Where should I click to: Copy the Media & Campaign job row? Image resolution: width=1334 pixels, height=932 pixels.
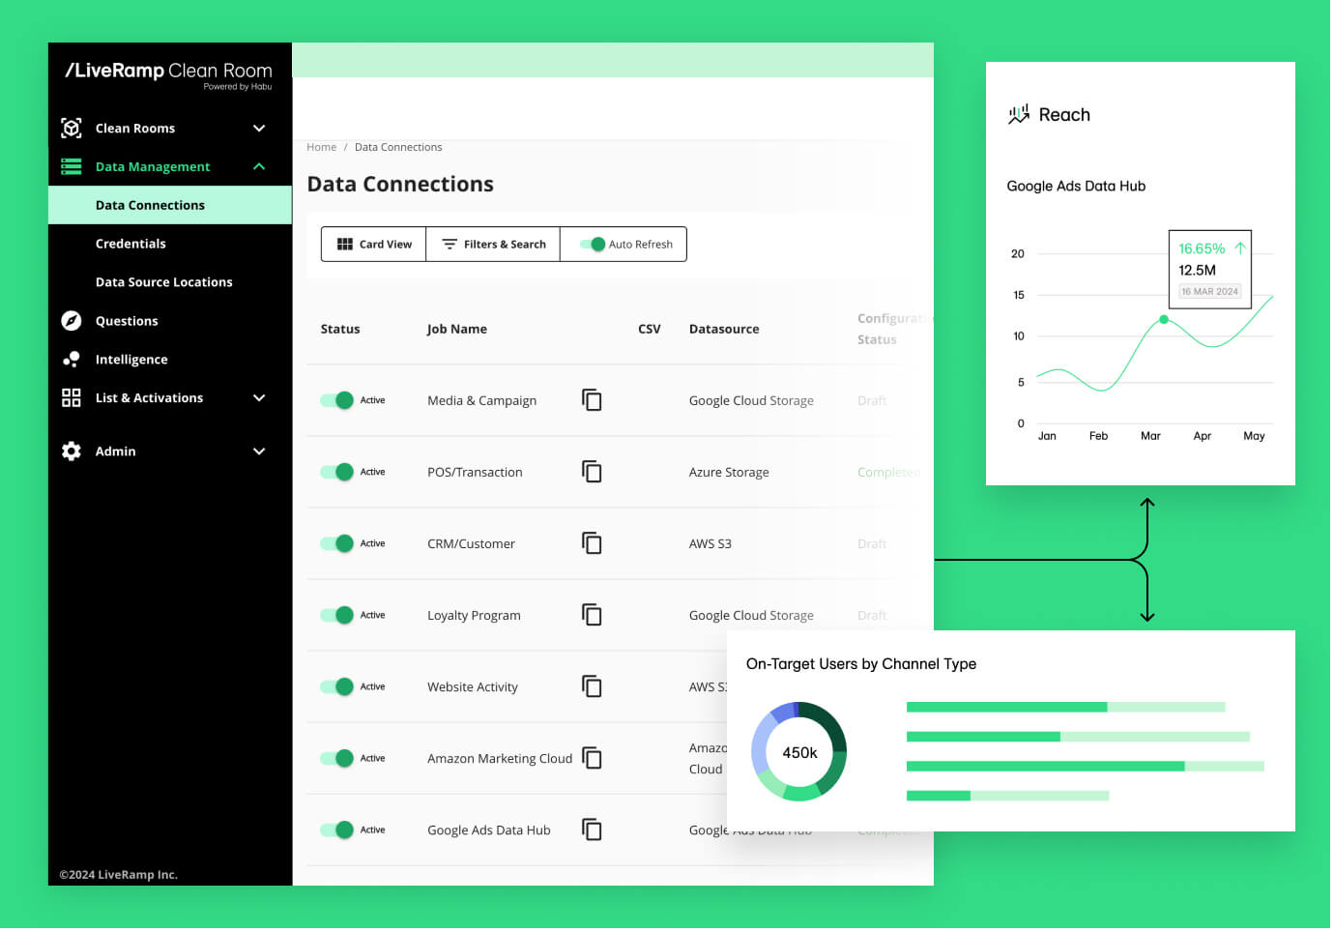(x=593, y=400)
